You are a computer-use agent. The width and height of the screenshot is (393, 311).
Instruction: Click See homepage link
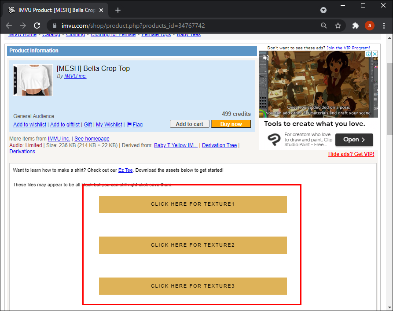[92, 139]
